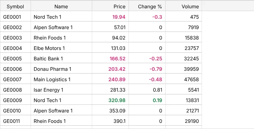Click the Price column header

pyautogui.click(x=110, y=6)
